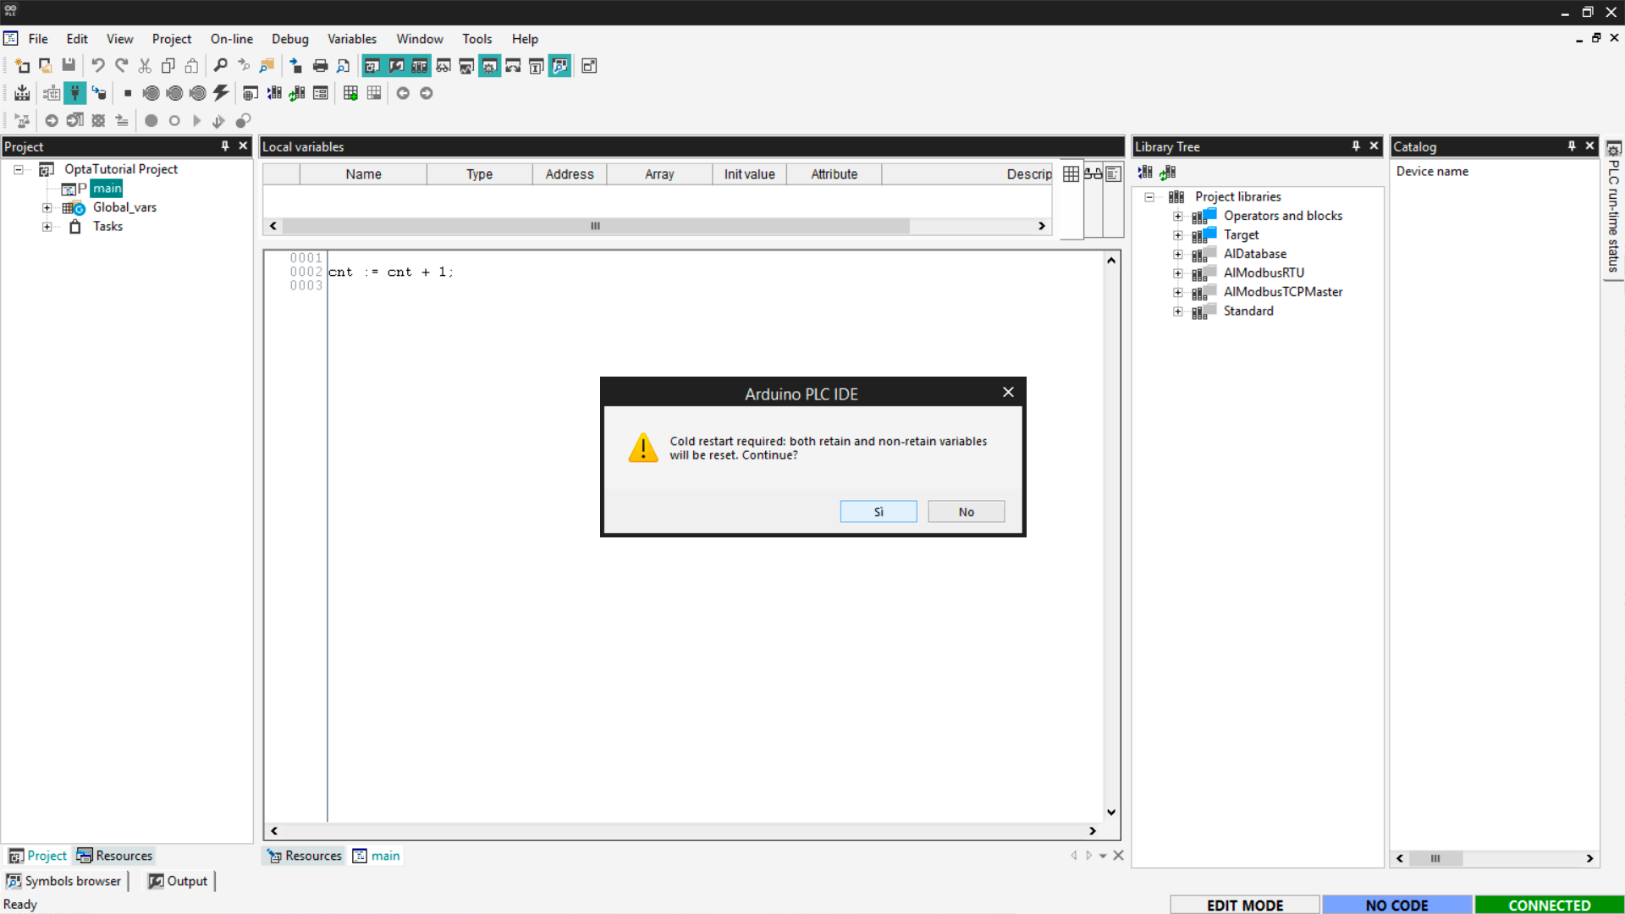Click the Download code to target icon
1625x914 pixels.
click(99, 93)
